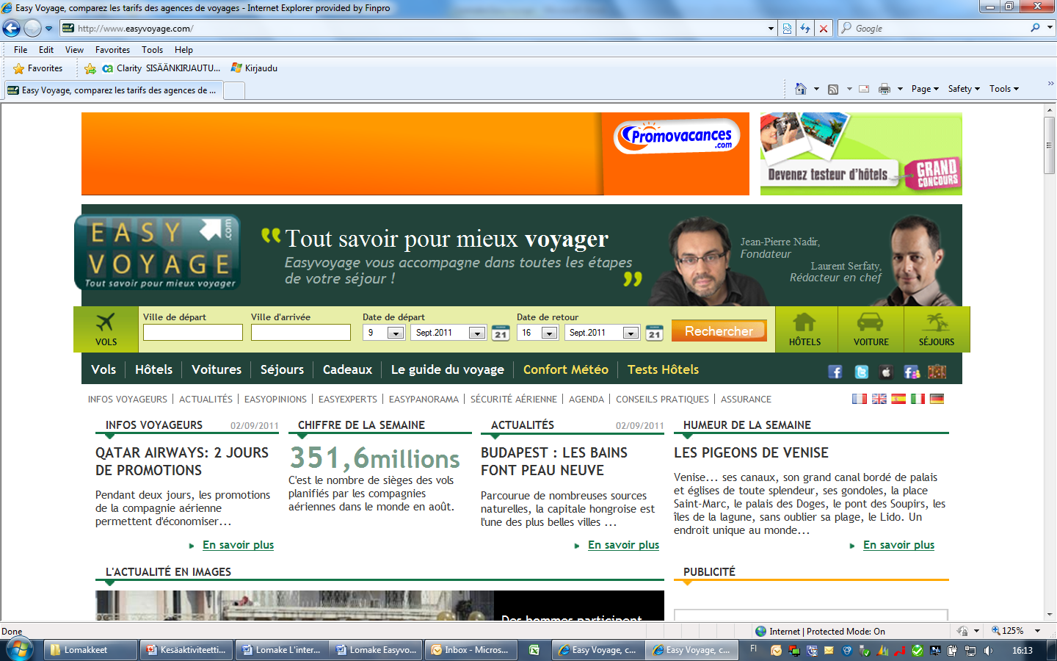Click the Twitter icon in nav bar
The image size is (1057, 661).
[x=862, y=372]
